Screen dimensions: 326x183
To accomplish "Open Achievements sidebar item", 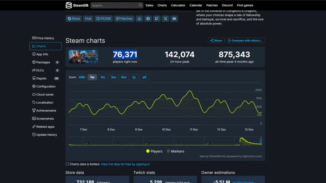I will 45,111.
